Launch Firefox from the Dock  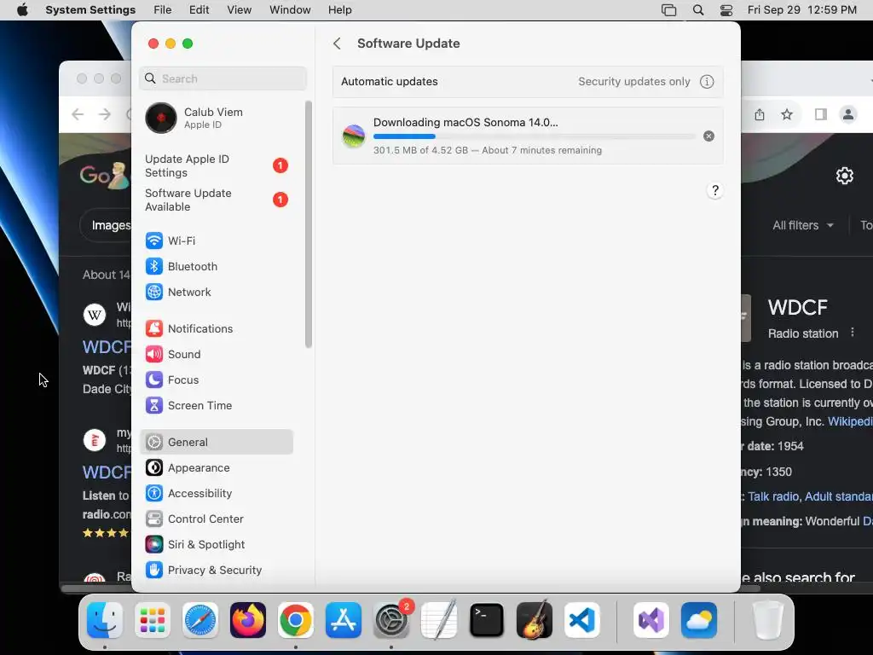click(x=248, y=620)
